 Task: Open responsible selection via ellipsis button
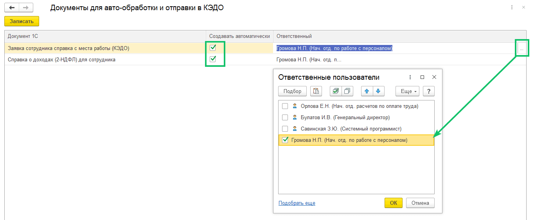pyautogui.click(x=521, y=48)
